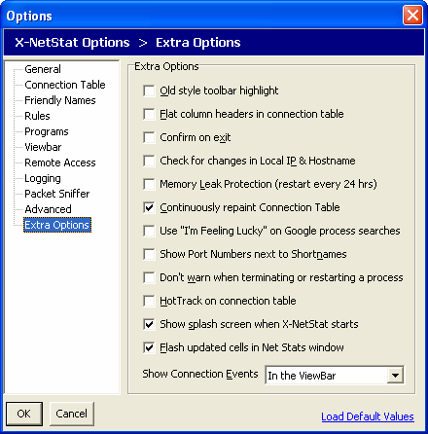Enable Confirm on exit option
This screenshot has height=434, width=428.
(149, 137)
